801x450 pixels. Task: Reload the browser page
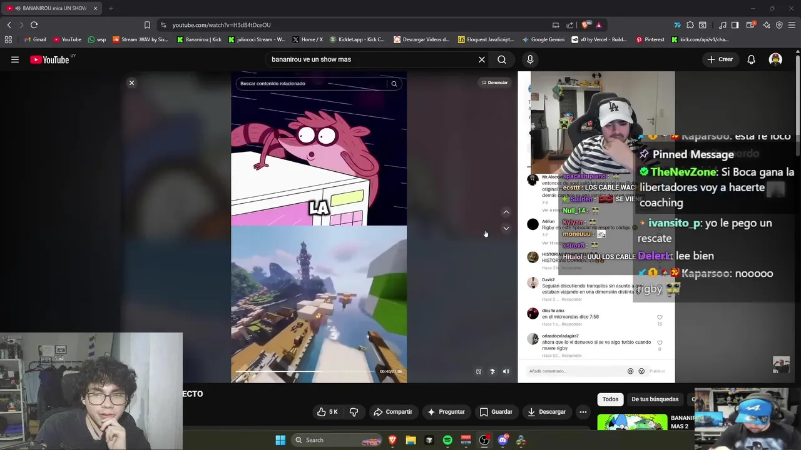(x=34, y=25)
